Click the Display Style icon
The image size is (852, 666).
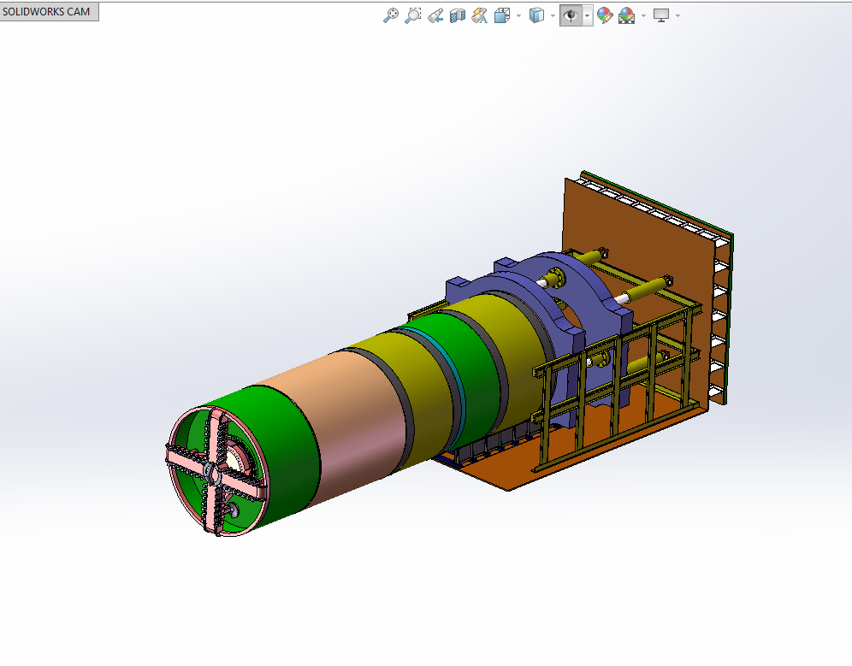coord(536,15)
